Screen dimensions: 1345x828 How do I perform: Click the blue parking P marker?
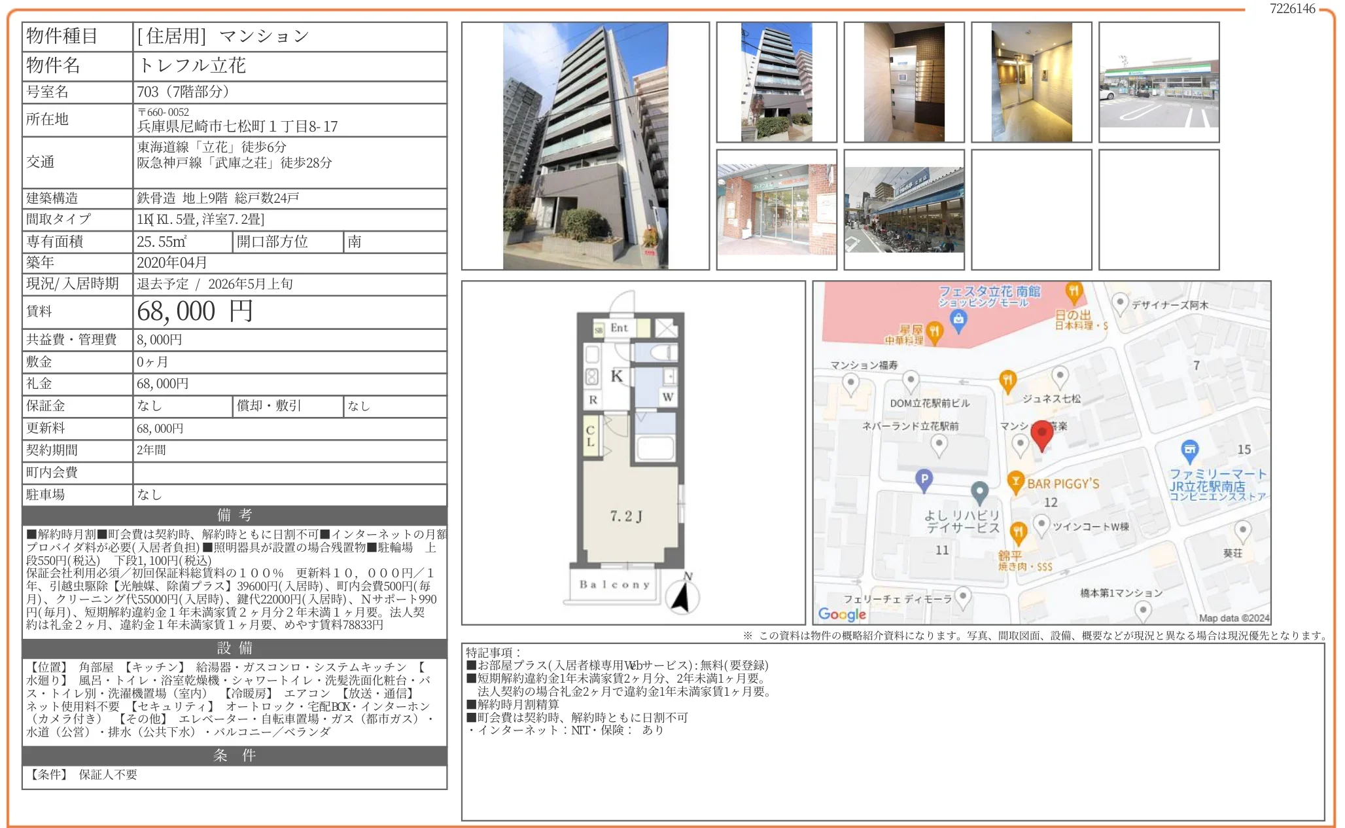pyautogui.click(x=924, y=479)
